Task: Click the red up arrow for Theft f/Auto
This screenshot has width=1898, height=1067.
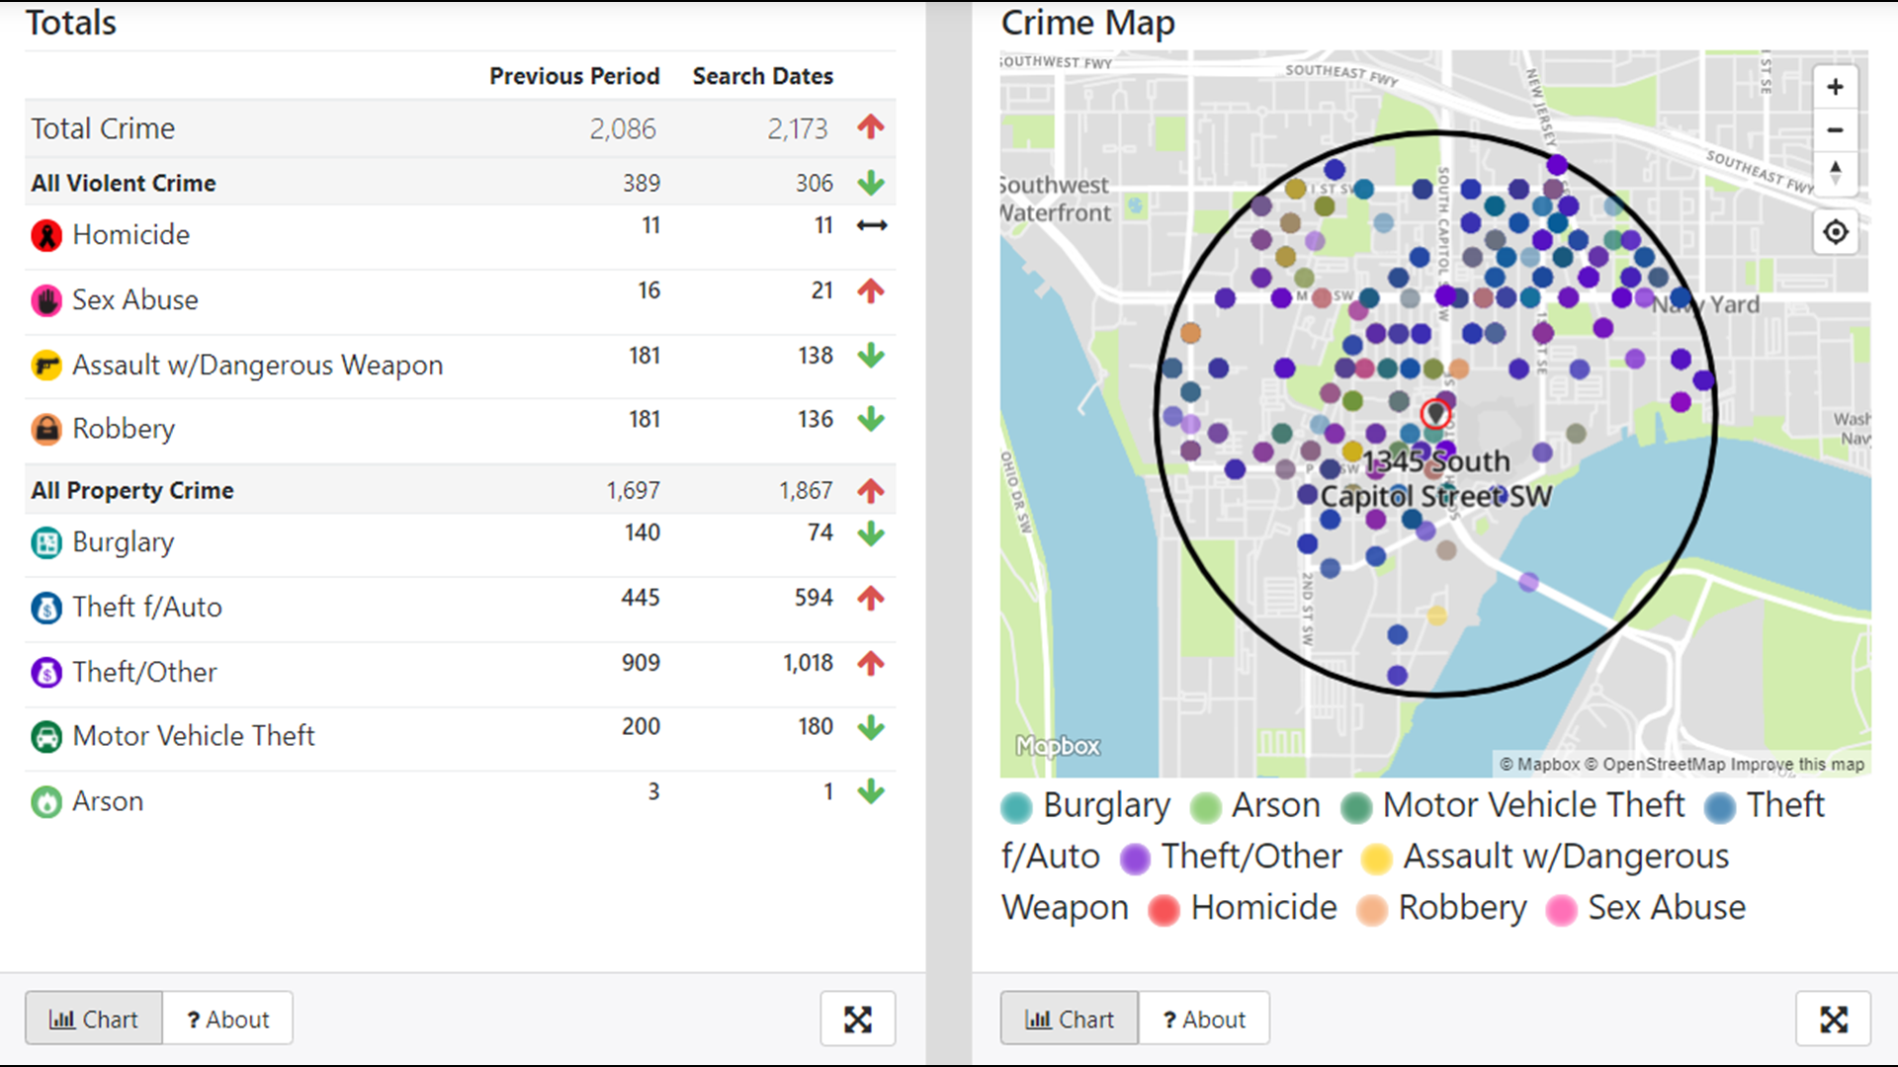Action: pos(871,598)
